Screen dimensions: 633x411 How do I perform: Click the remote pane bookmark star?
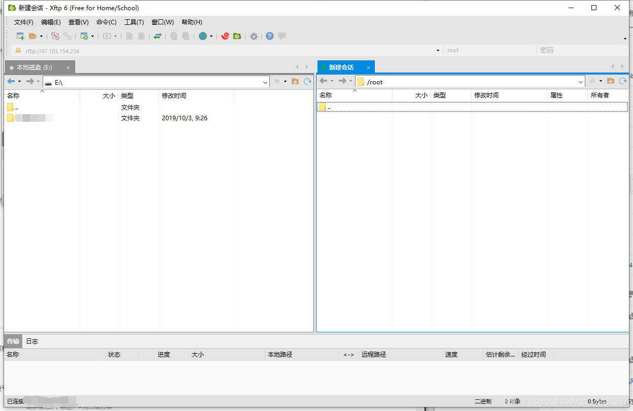point(592,81)
